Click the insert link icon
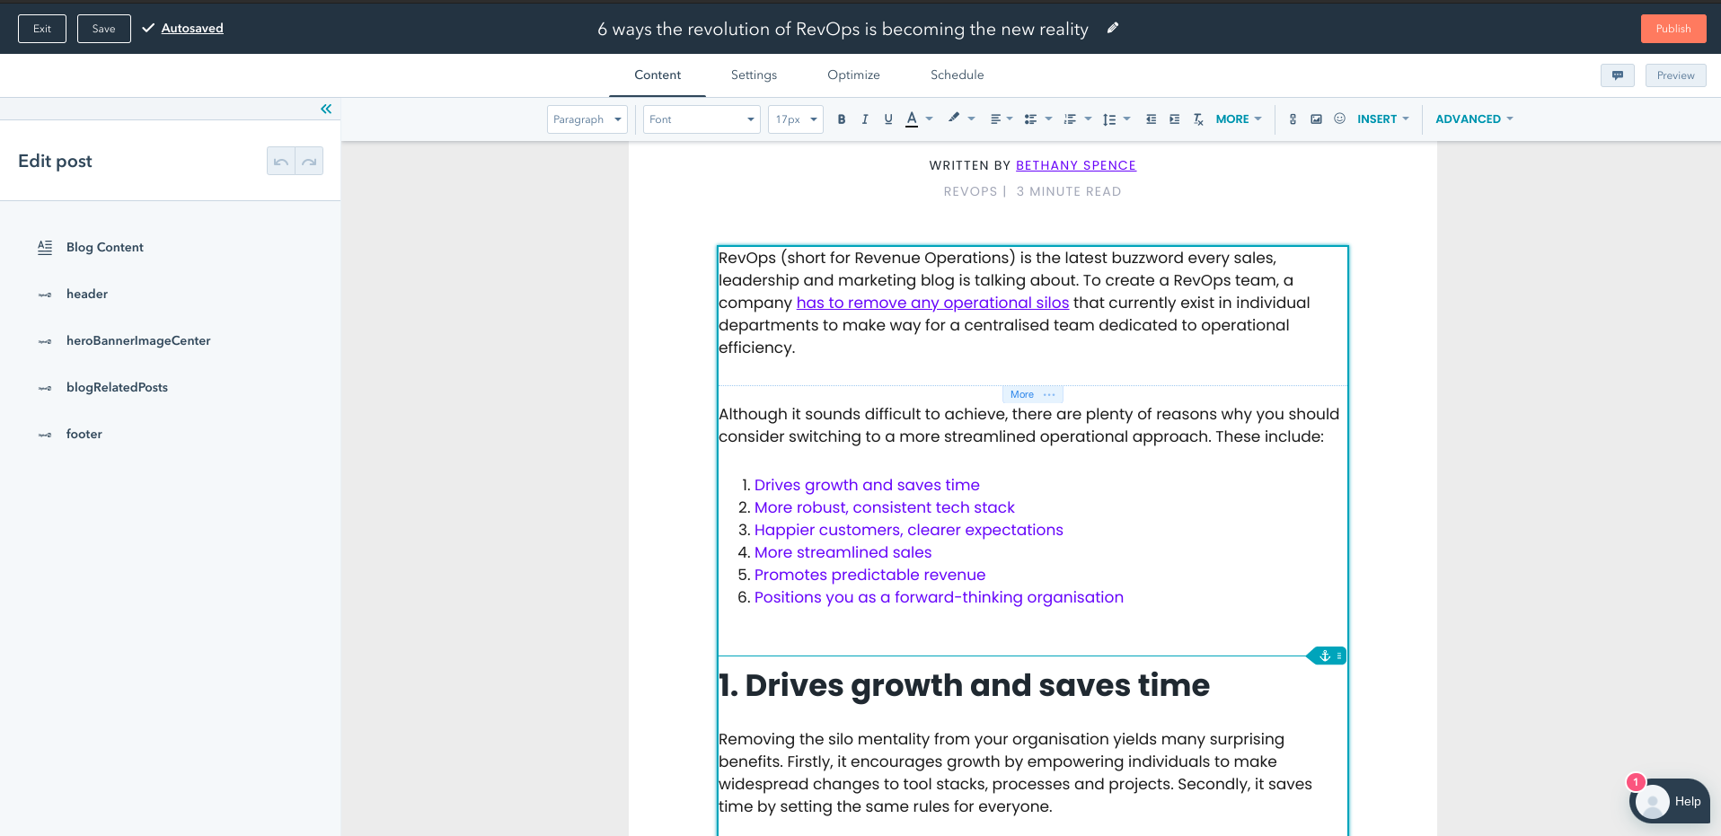 click(1293, 119)
